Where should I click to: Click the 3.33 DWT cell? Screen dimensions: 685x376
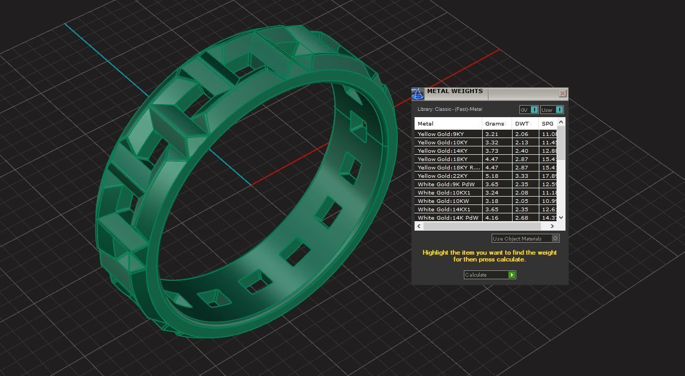pos(525,176)
